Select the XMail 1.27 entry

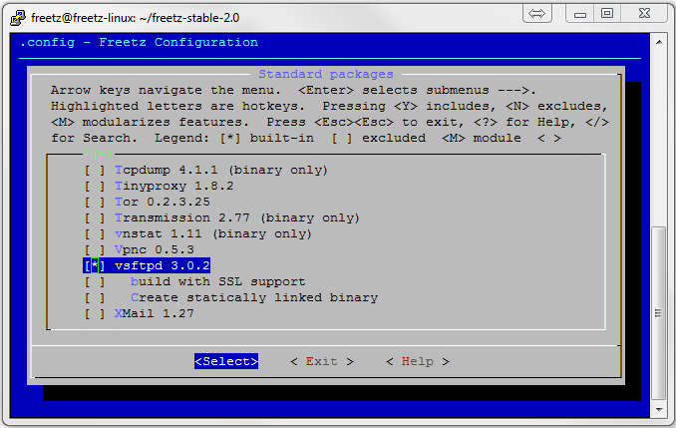point(154,314)
